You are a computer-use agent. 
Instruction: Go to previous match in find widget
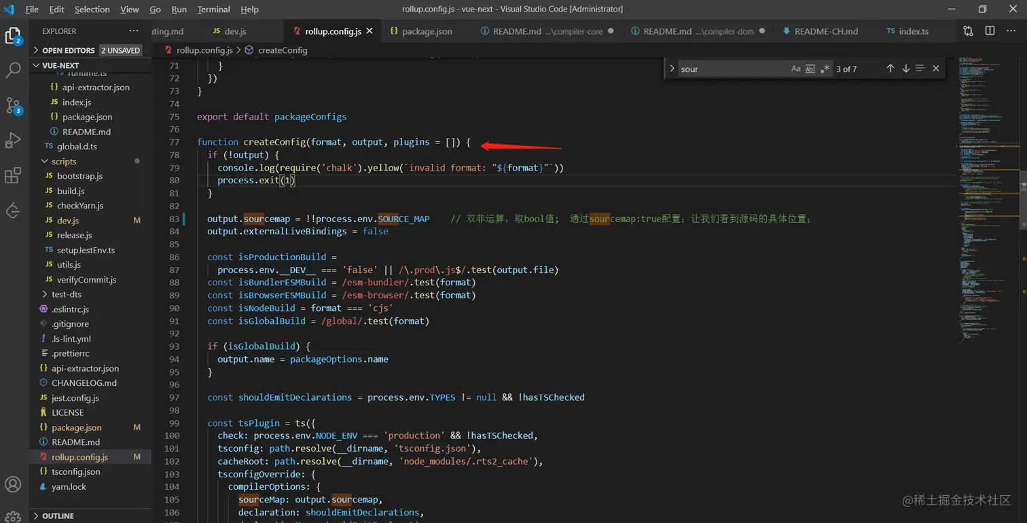tap(890, 69)
